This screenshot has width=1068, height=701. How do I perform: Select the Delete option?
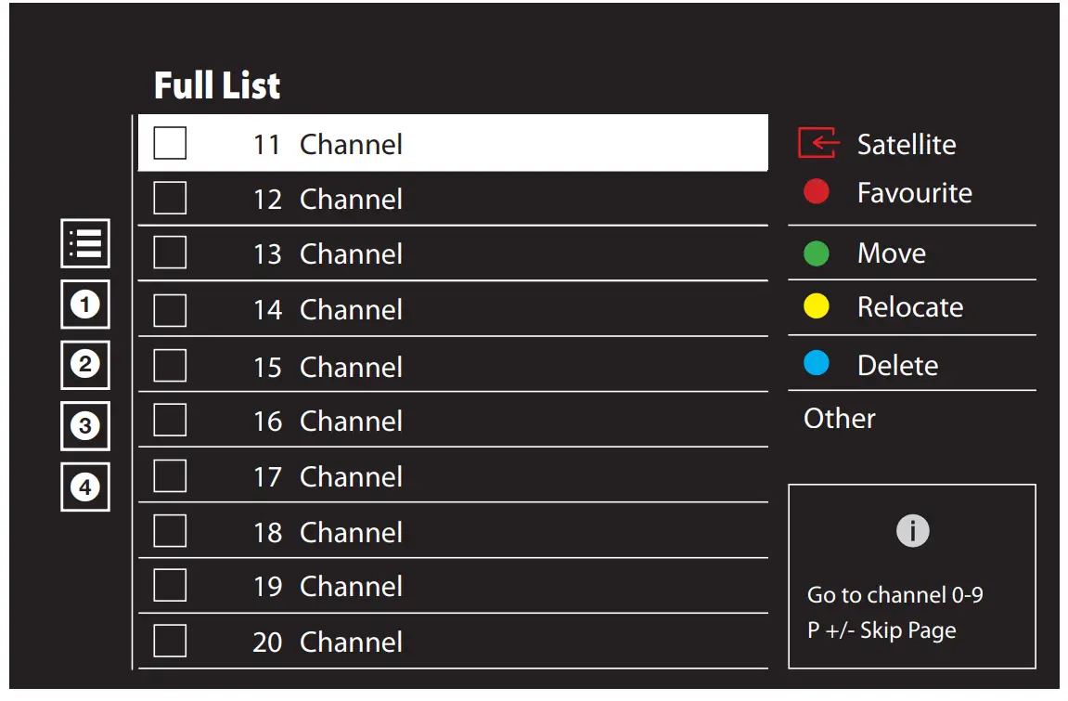pyautogui.click(x=896, y=364)
